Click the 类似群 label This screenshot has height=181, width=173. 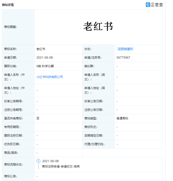point(89,66)
